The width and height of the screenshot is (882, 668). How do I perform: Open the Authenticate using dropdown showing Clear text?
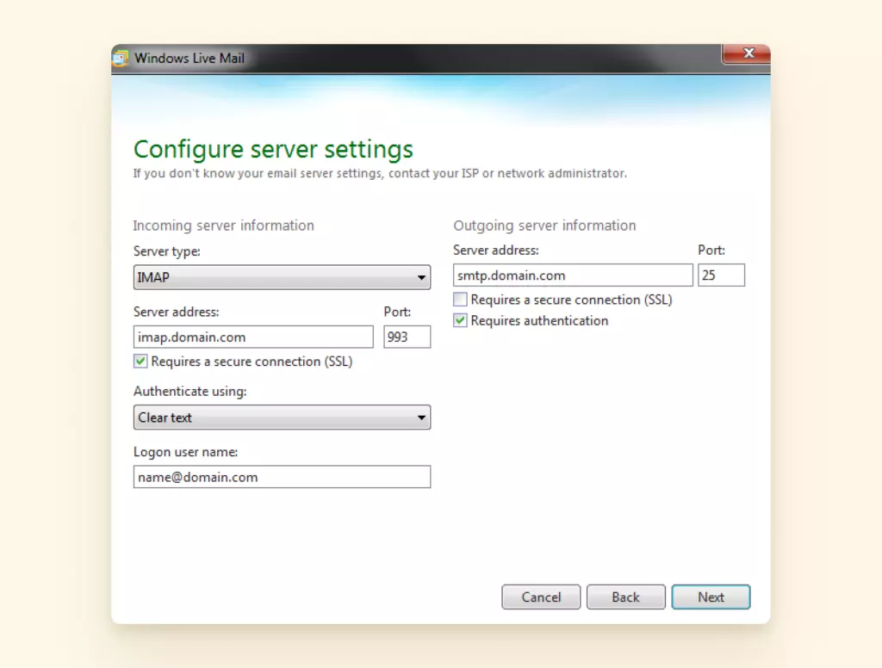[282, 417]
